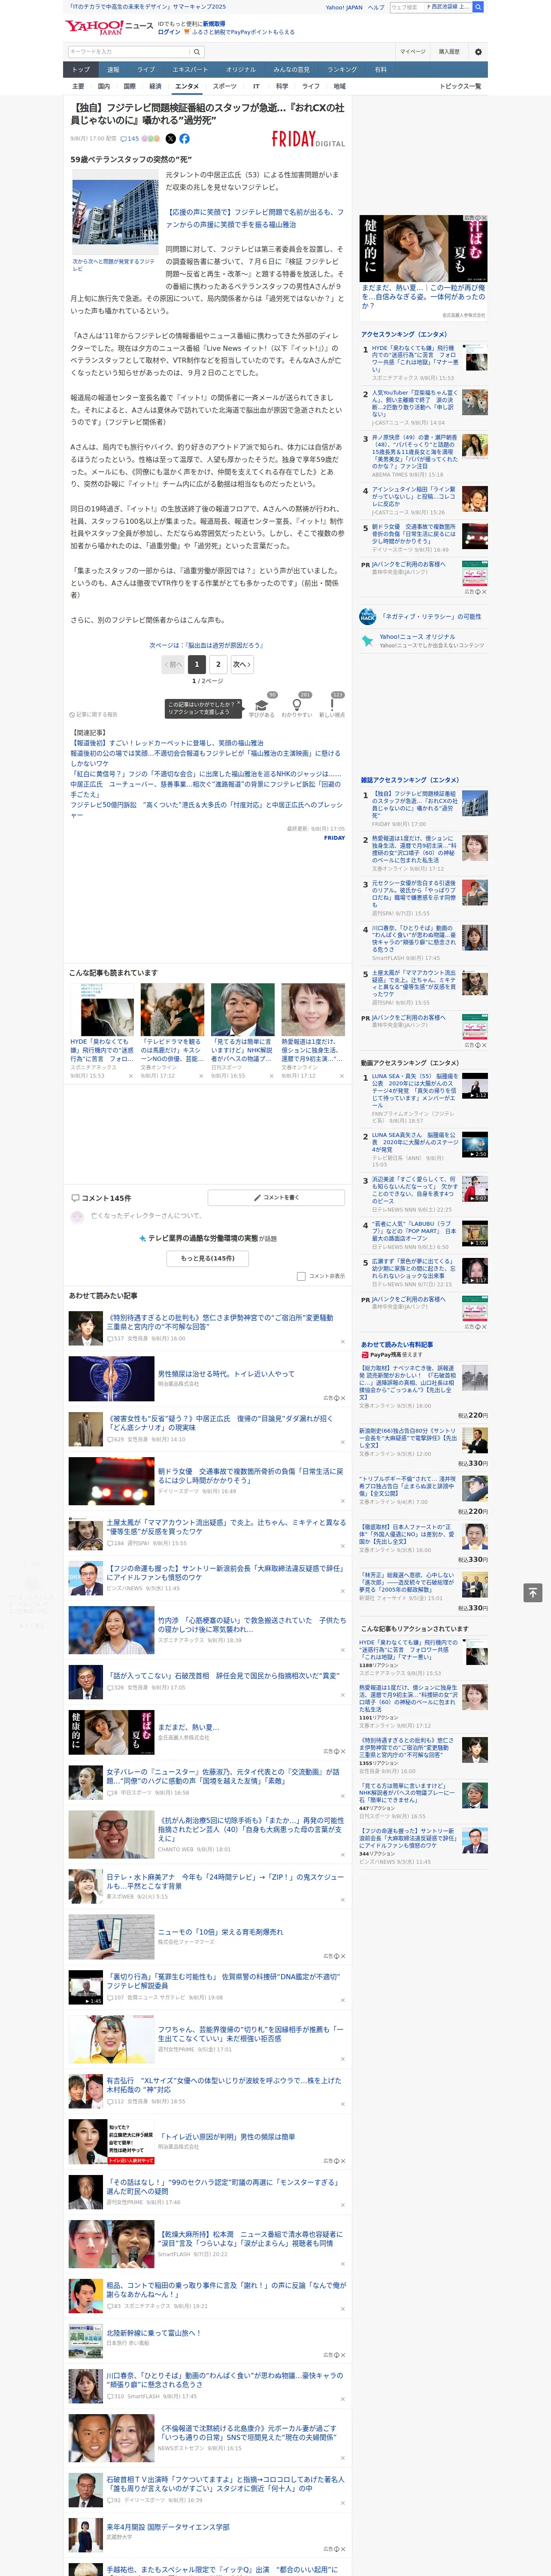Open 朝ドラ女優 交通事故 article link
The width and height of the screenshot is (551, 2576).
[250, 1475]
